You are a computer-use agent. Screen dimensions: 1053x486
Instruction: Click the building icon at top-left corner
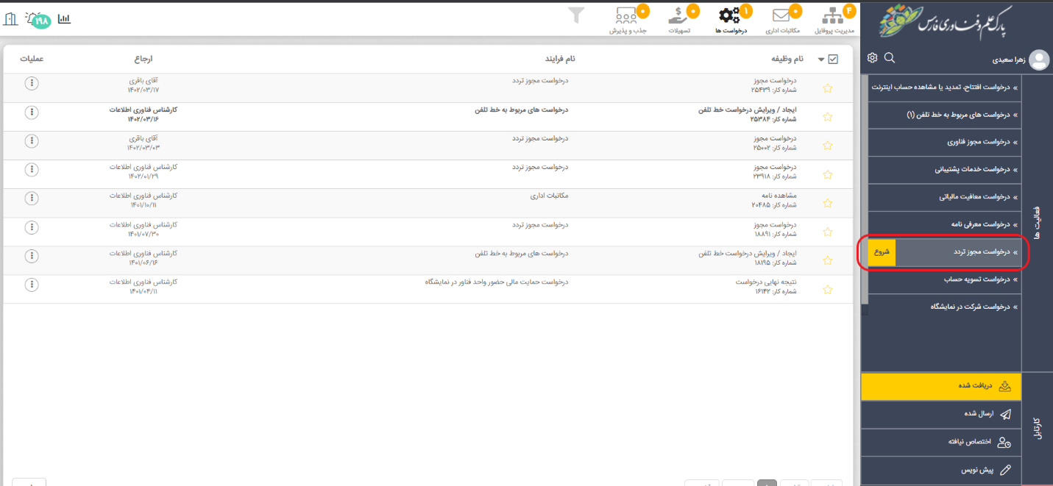pos(10,19)
